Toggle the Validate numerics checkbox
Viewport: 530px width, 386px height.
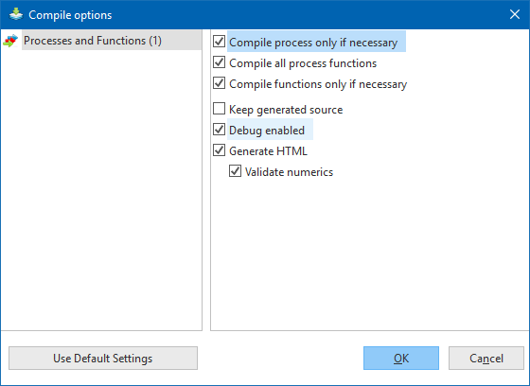[235, 171]
